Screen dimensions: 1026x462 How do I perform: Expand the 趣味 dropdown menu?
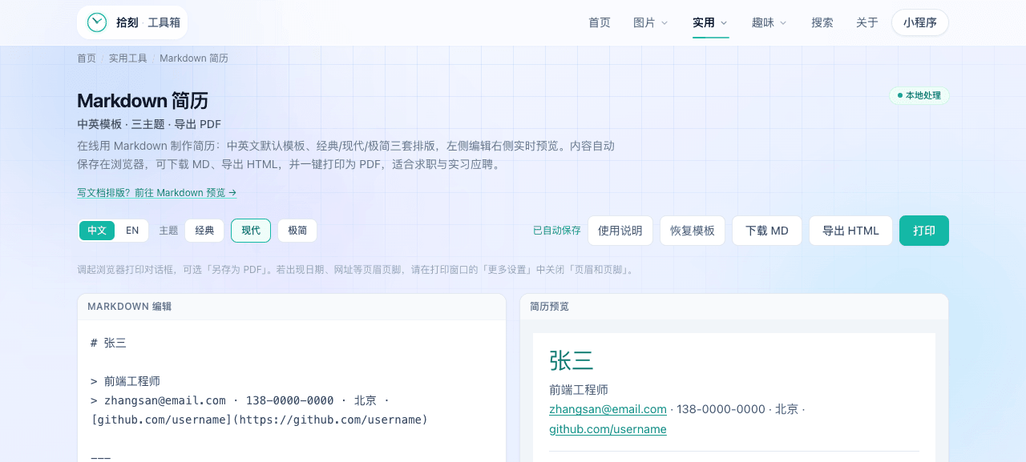769,22
